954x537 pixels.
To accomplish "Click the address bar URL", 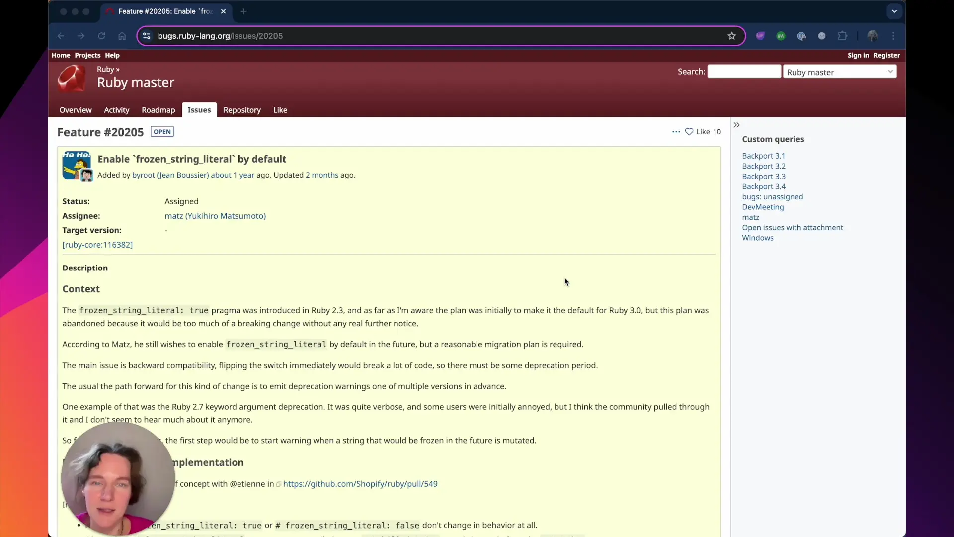I will coord(220,36).
